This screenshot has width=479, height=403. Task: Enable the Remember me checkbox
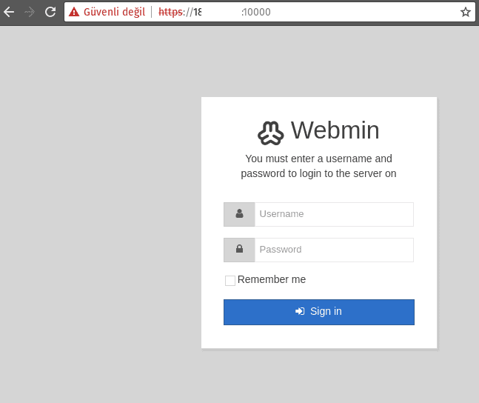(230, 281)
